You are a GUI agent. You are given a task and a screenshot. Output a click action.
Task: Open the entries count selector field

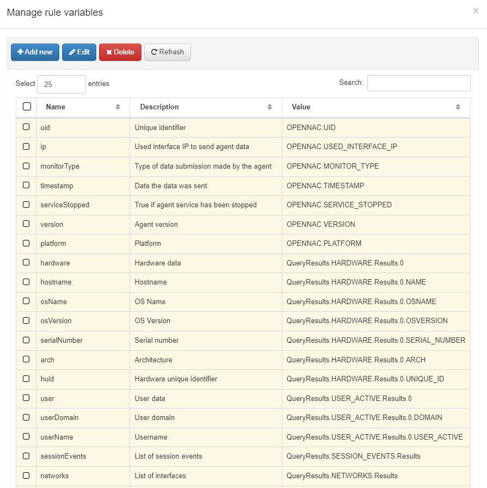click(61, 84)
